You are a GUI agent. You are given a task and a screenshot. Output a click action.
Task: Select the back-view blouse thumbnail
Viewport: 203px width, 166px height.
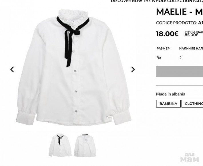85,145
